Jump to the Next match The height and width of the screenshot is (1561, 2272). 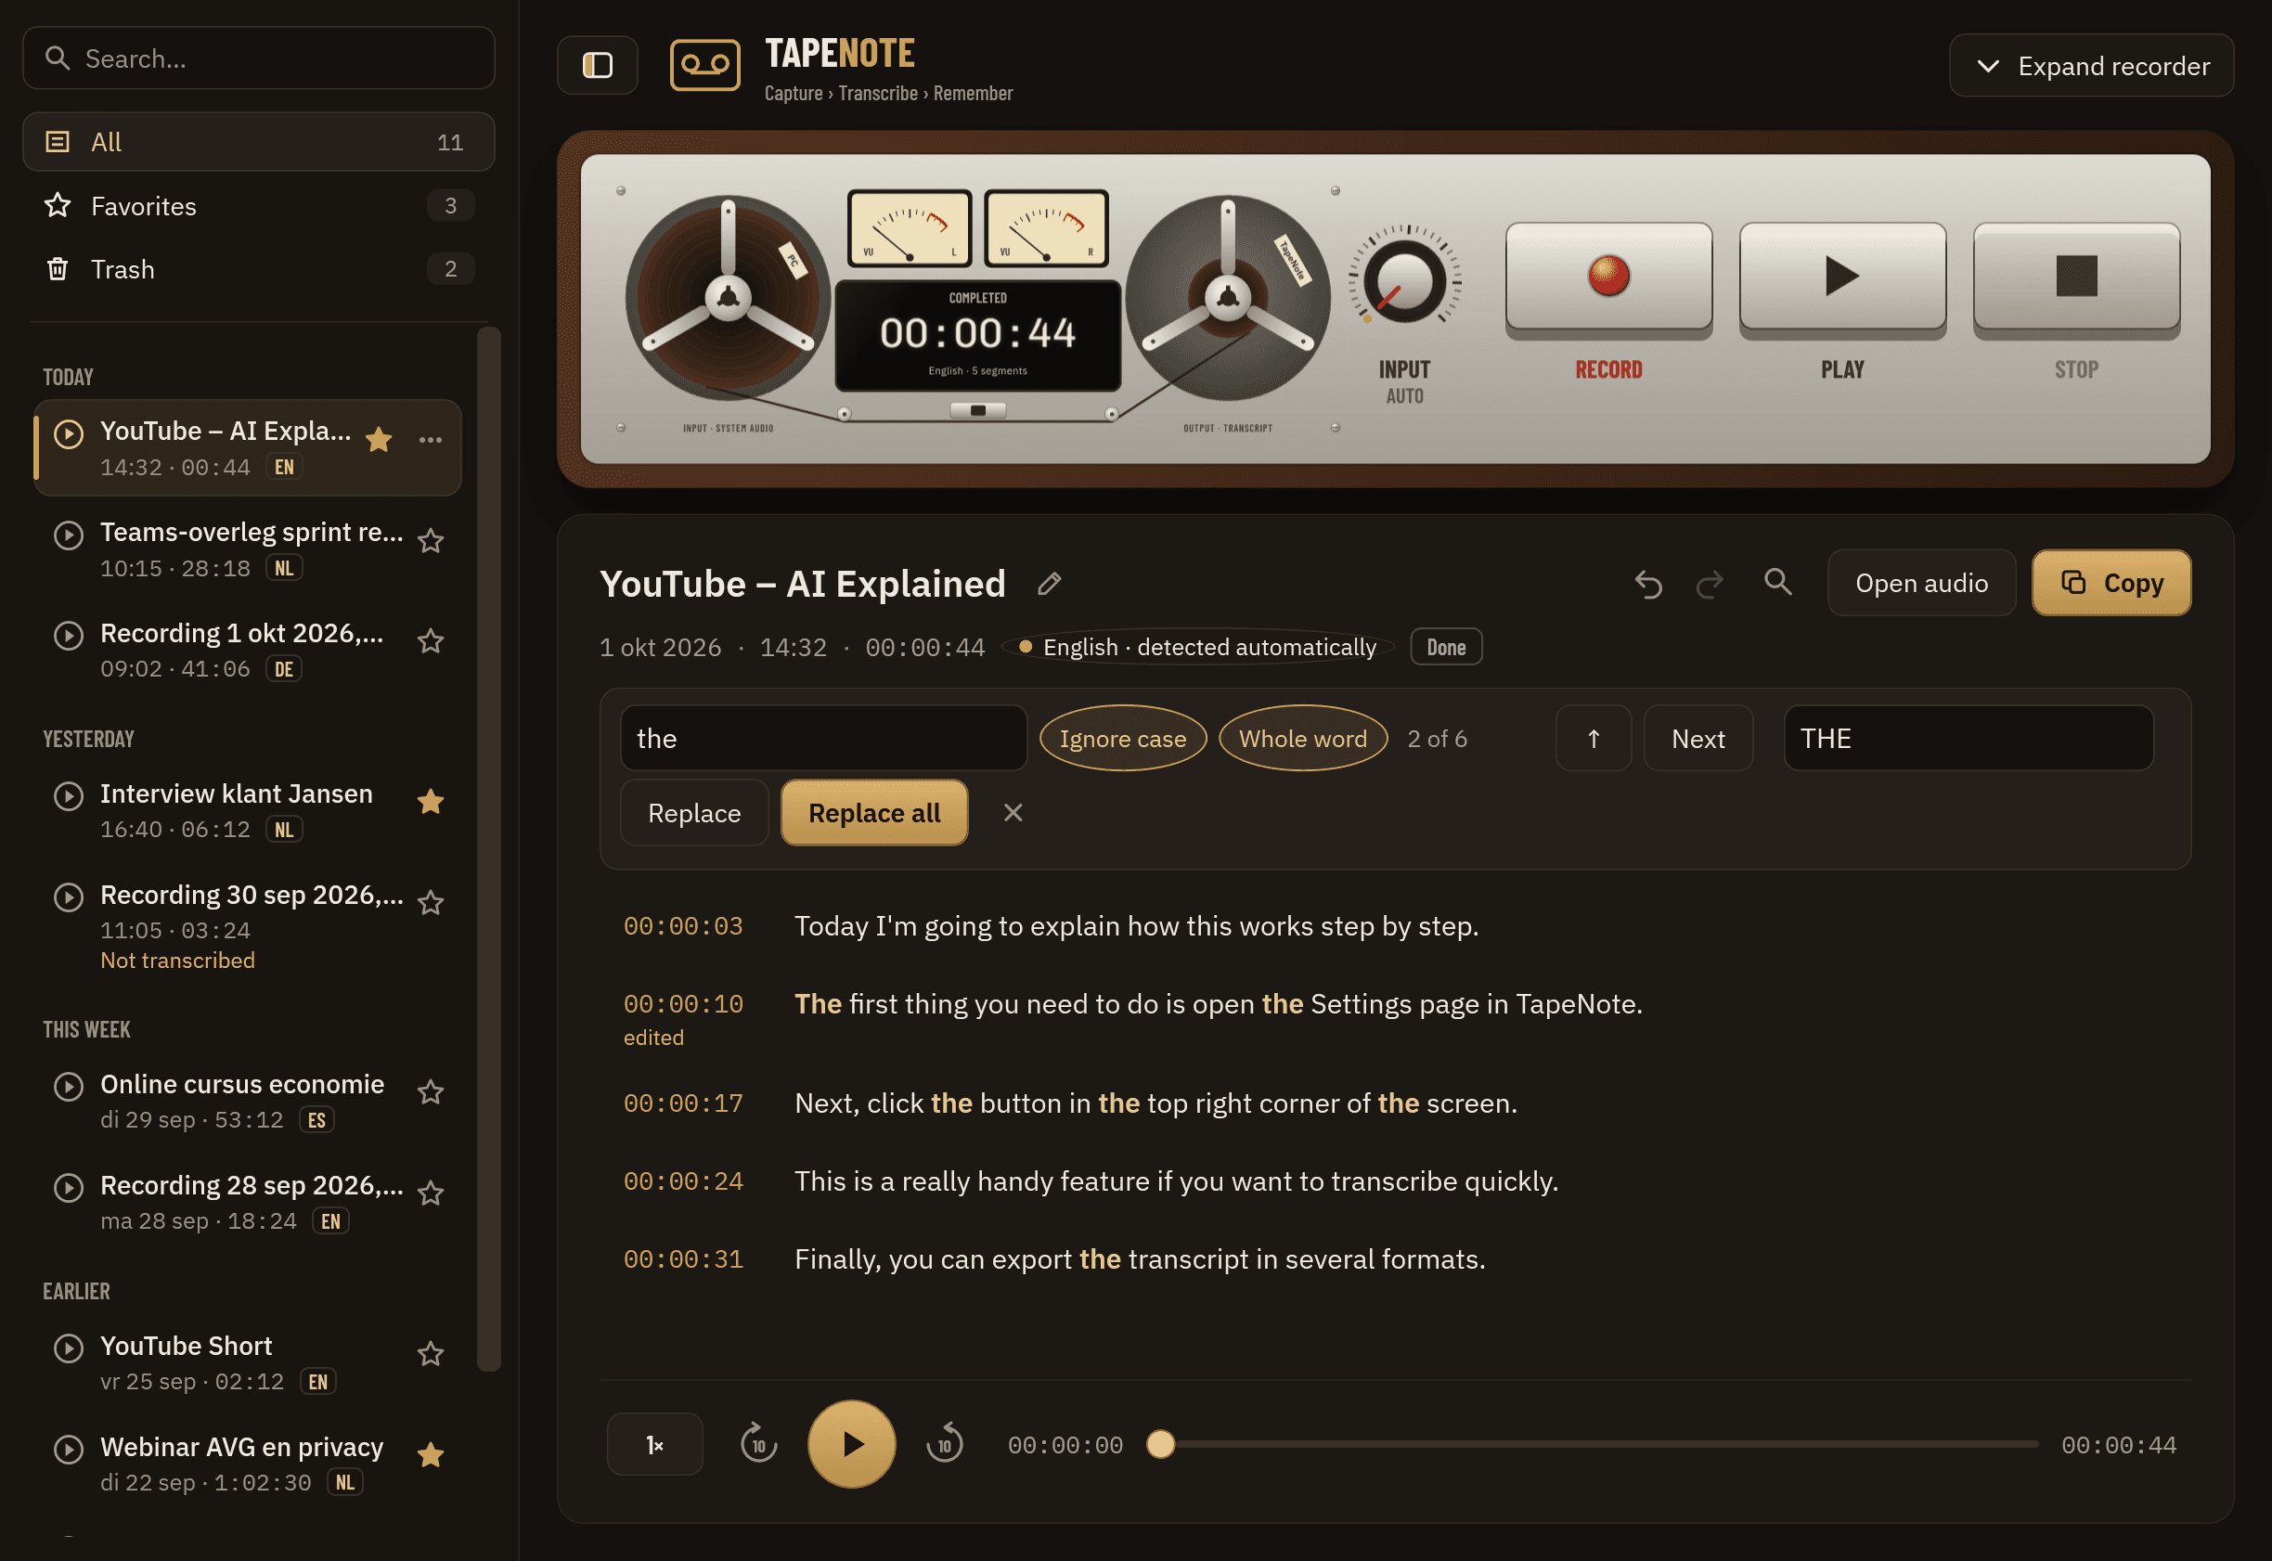(1698, 739)
